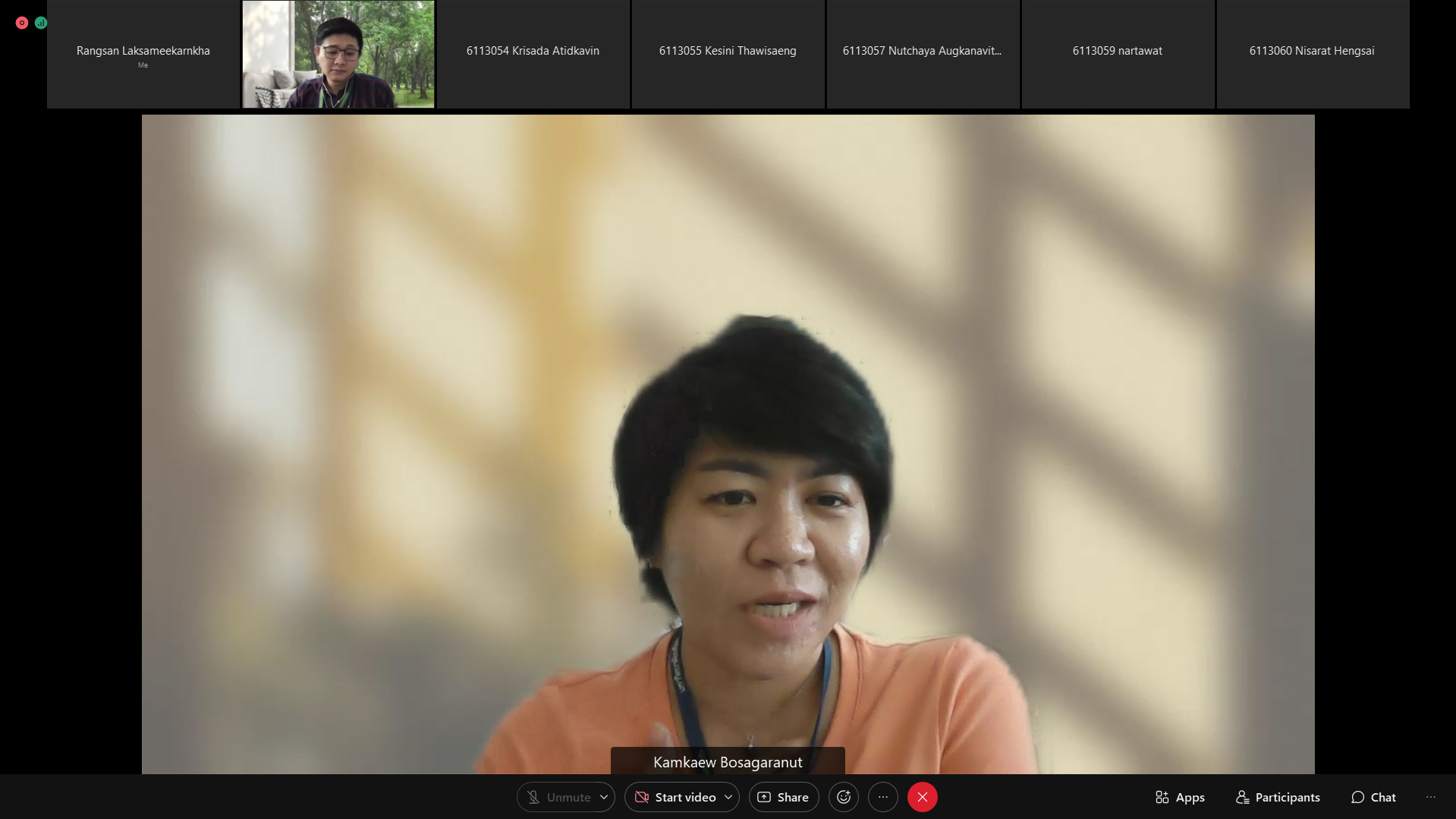This screenshot has width=1456, height=819.
Task: Select the 6113059 nartawat participant tile
Action: click(x=1117, y=54)
